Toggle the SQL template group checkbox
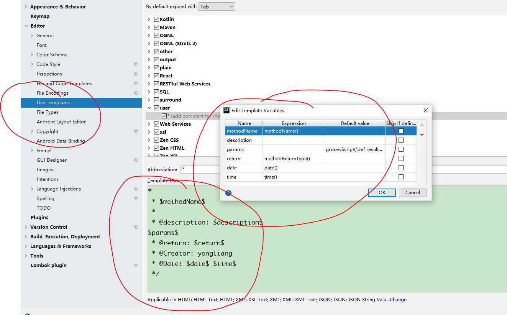Image resolution: width=507 pixels, height=315 pixels. coord(156,92)
